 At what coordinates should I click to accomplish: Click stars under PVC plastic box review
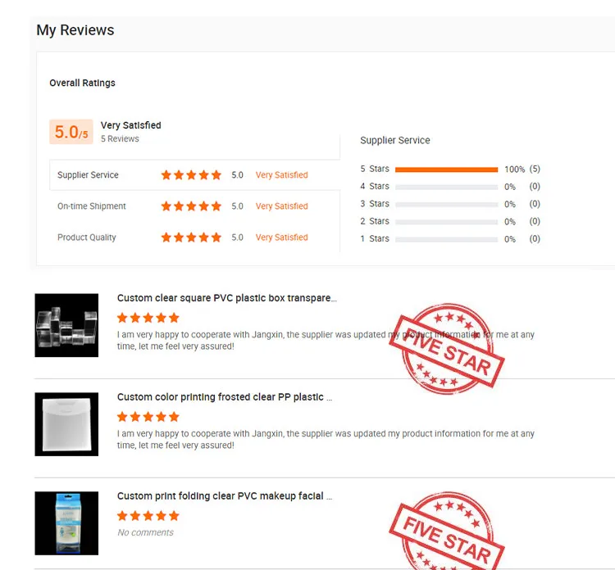[x=148, y=318]
